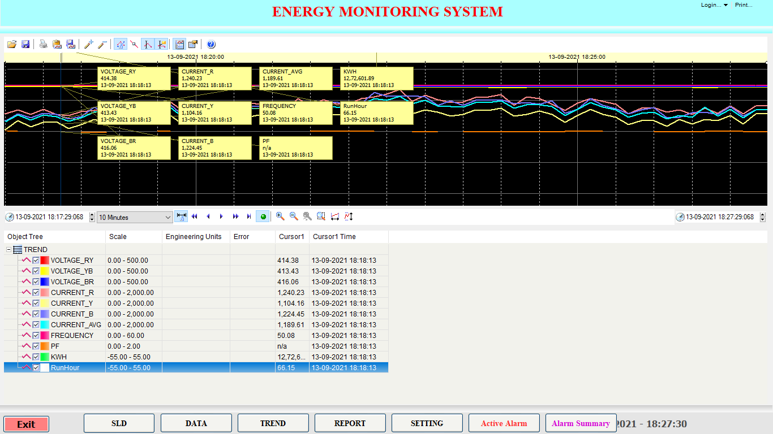
Task: Uncheck the VOLTAGE_YB pen checkbox
Action: coord(36,271)
